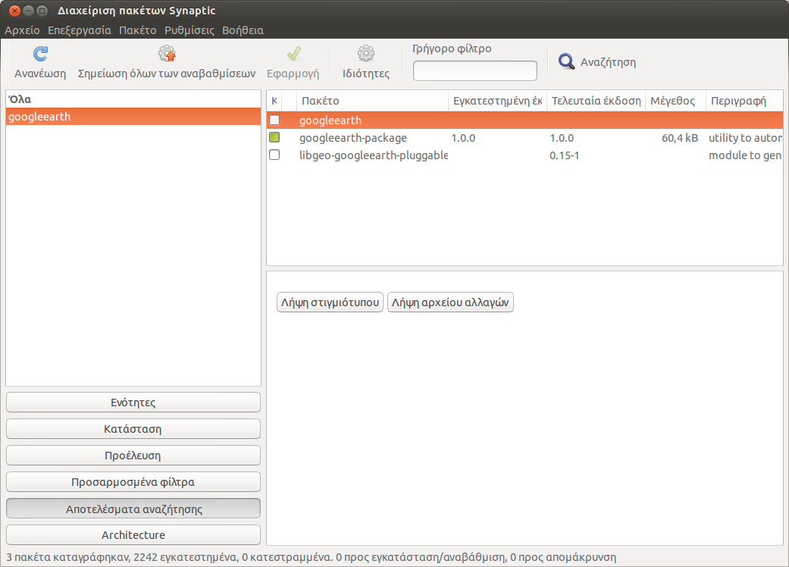Click the Αποτελέσματα αναζήτησης button
The width and height of the screenshot is (789, 567).
point(133,509)
